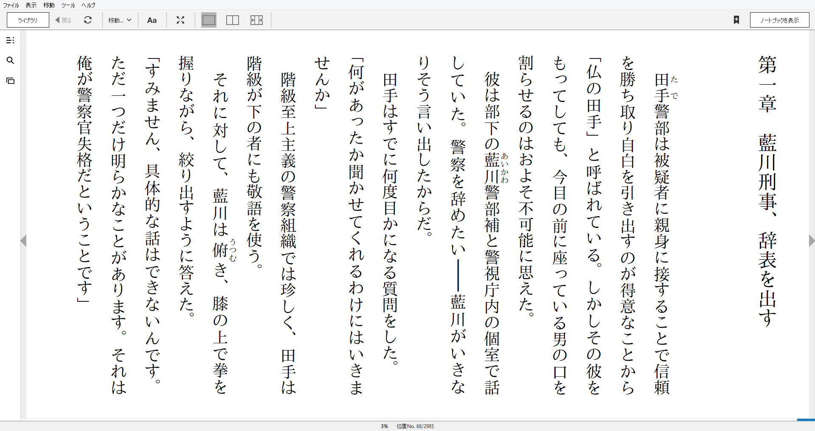Switch to two-column page layout

(x=233, y=20)
